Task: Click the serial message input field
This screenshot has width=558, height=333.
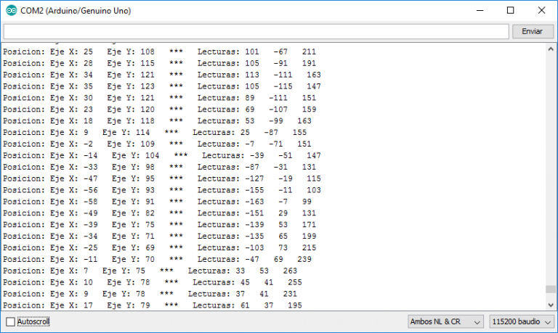Action: point(255,32)
